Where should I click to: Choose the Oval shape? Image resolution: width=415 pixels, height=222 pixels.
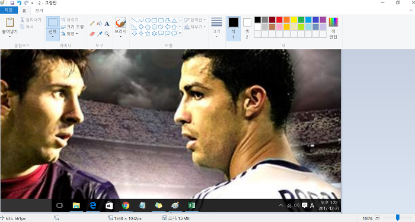click(148, 20)
